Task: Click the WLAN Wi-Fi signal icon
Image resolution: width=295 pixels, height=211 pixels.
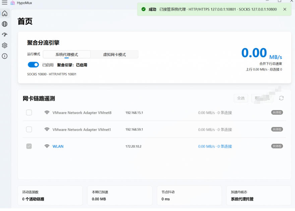Action: pyautogui.click(x=47, y=146)
